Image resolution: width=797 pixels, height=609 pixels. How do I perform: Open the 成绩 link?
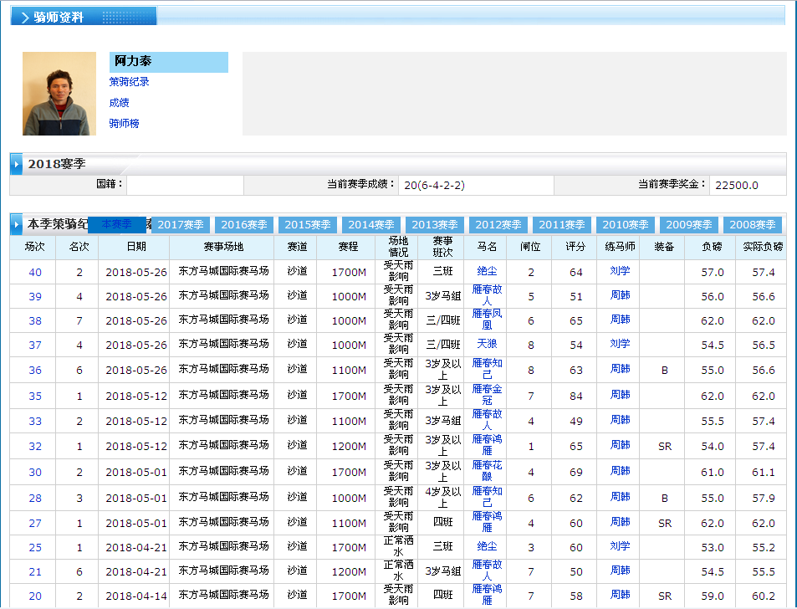point(119,103)
